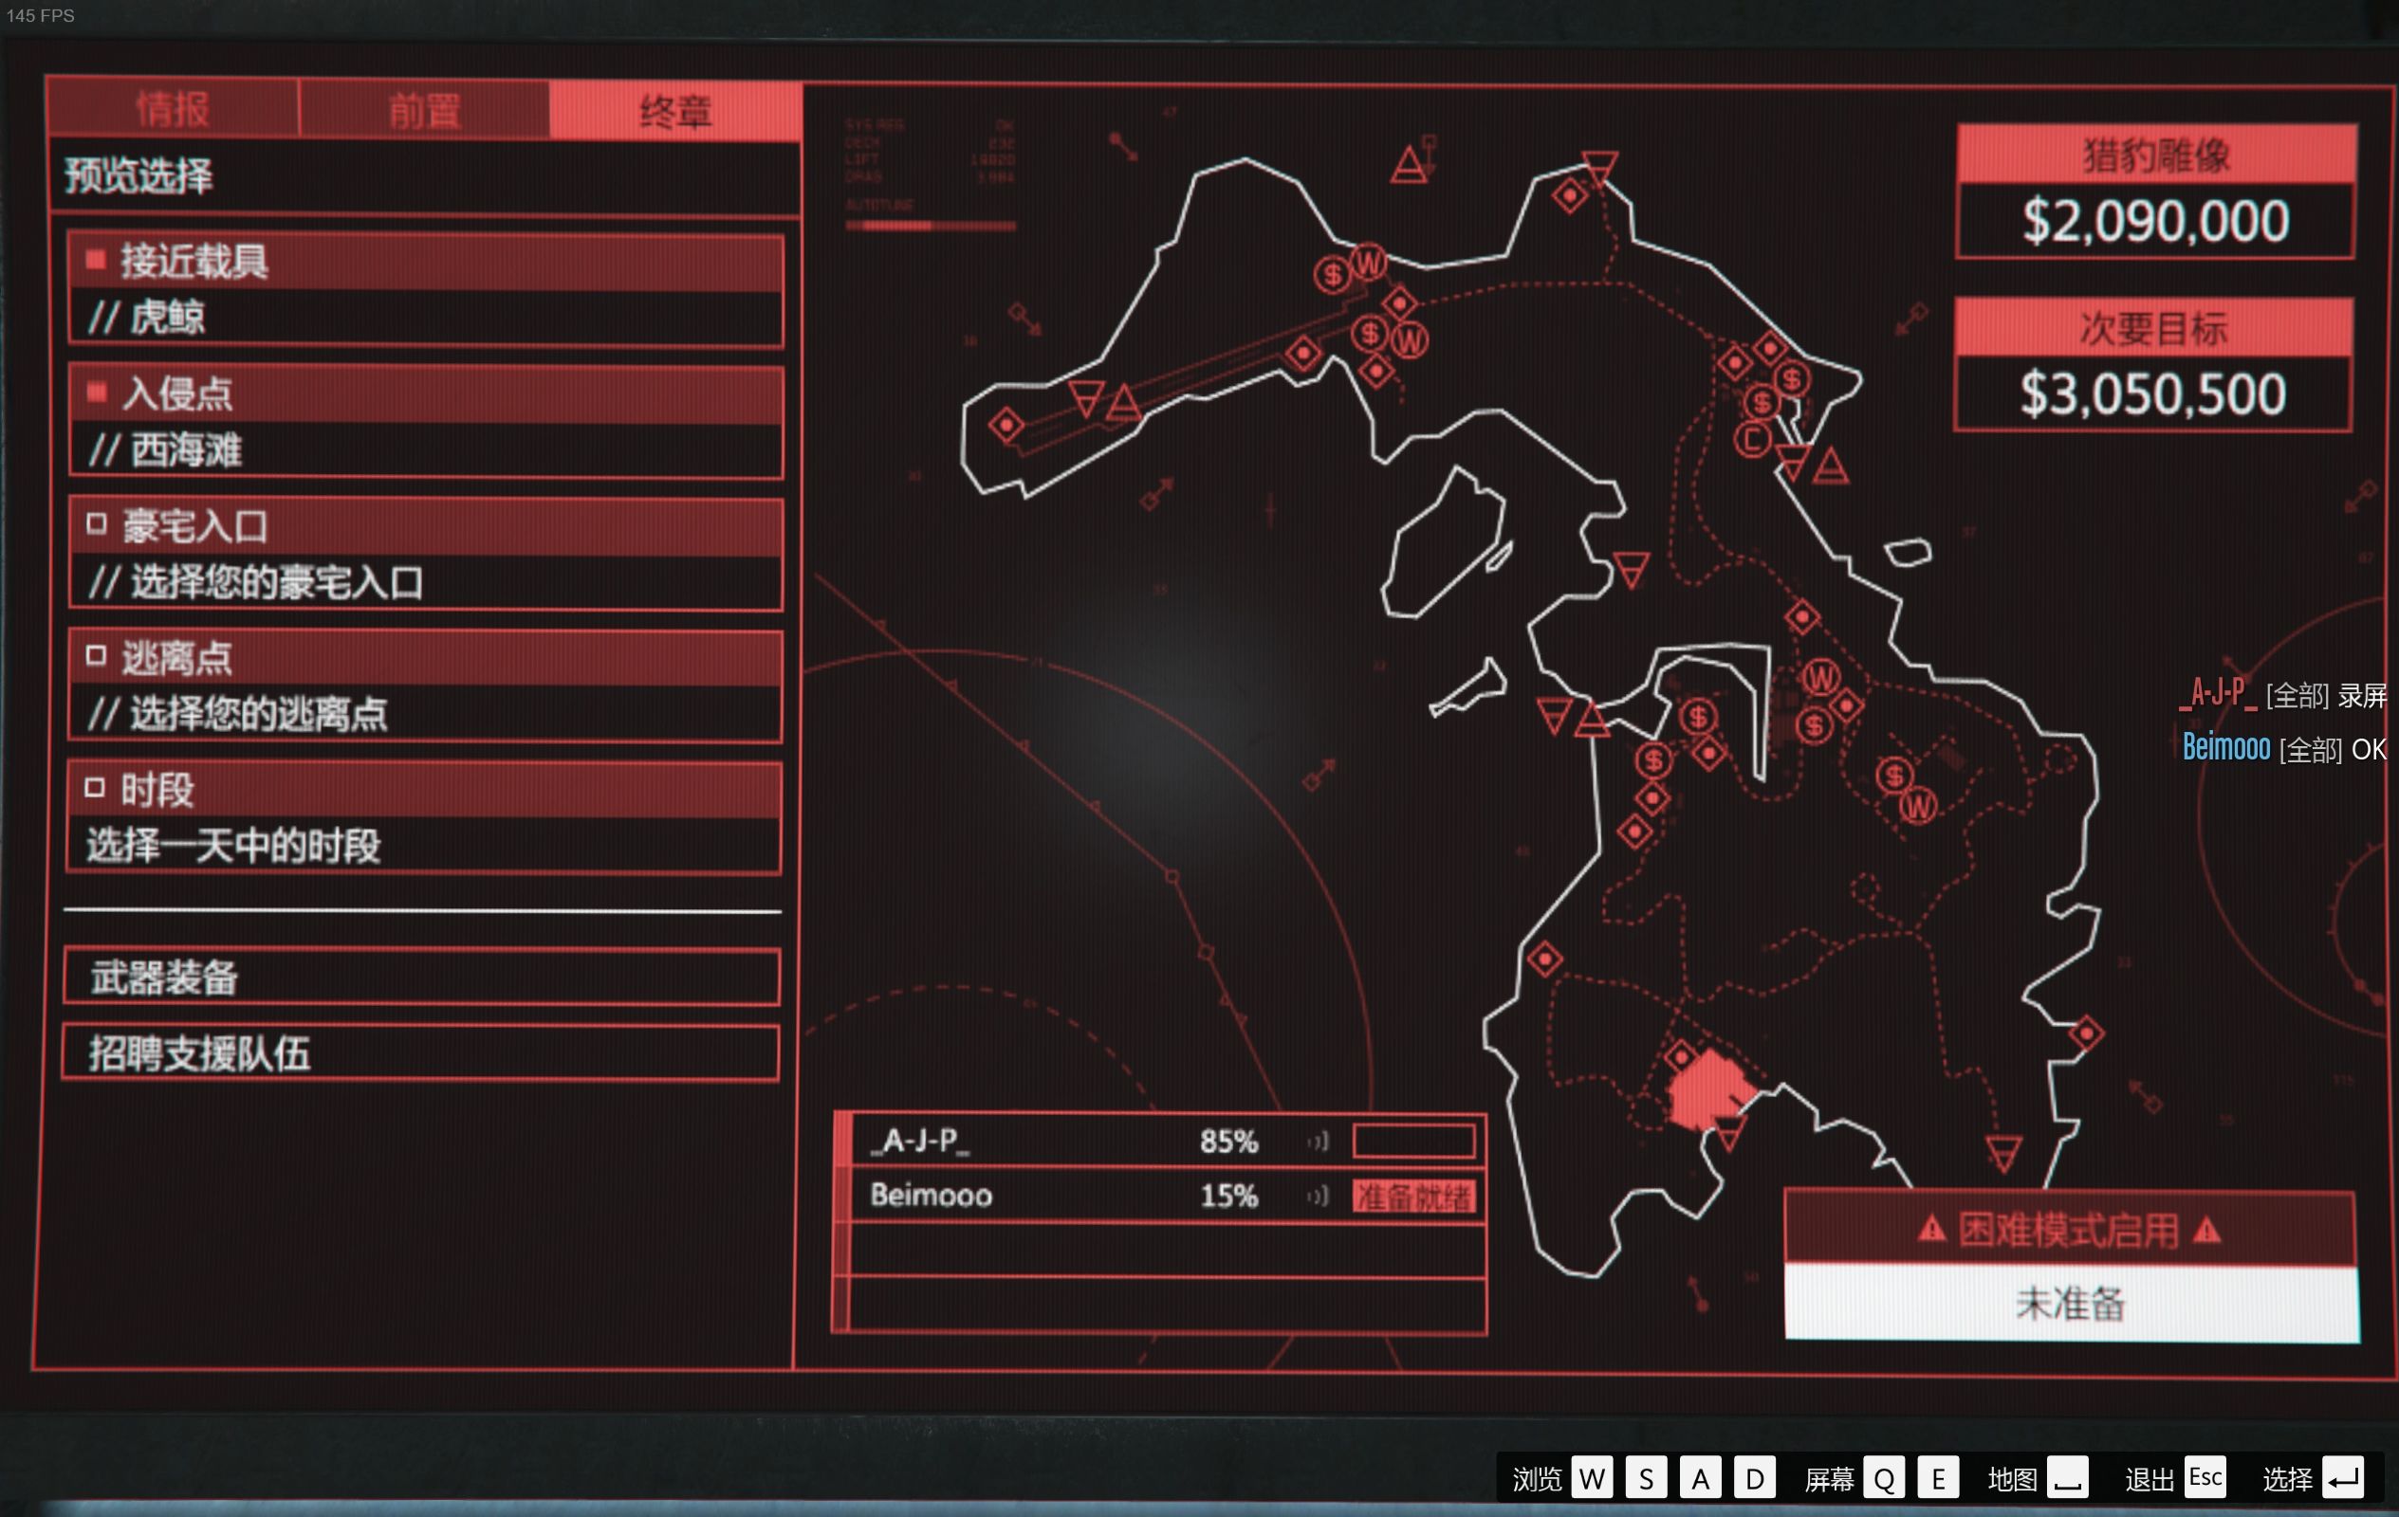Click the 地图 label in the key hints
2399x1517 pixels.
[x=2013, y=1479]
